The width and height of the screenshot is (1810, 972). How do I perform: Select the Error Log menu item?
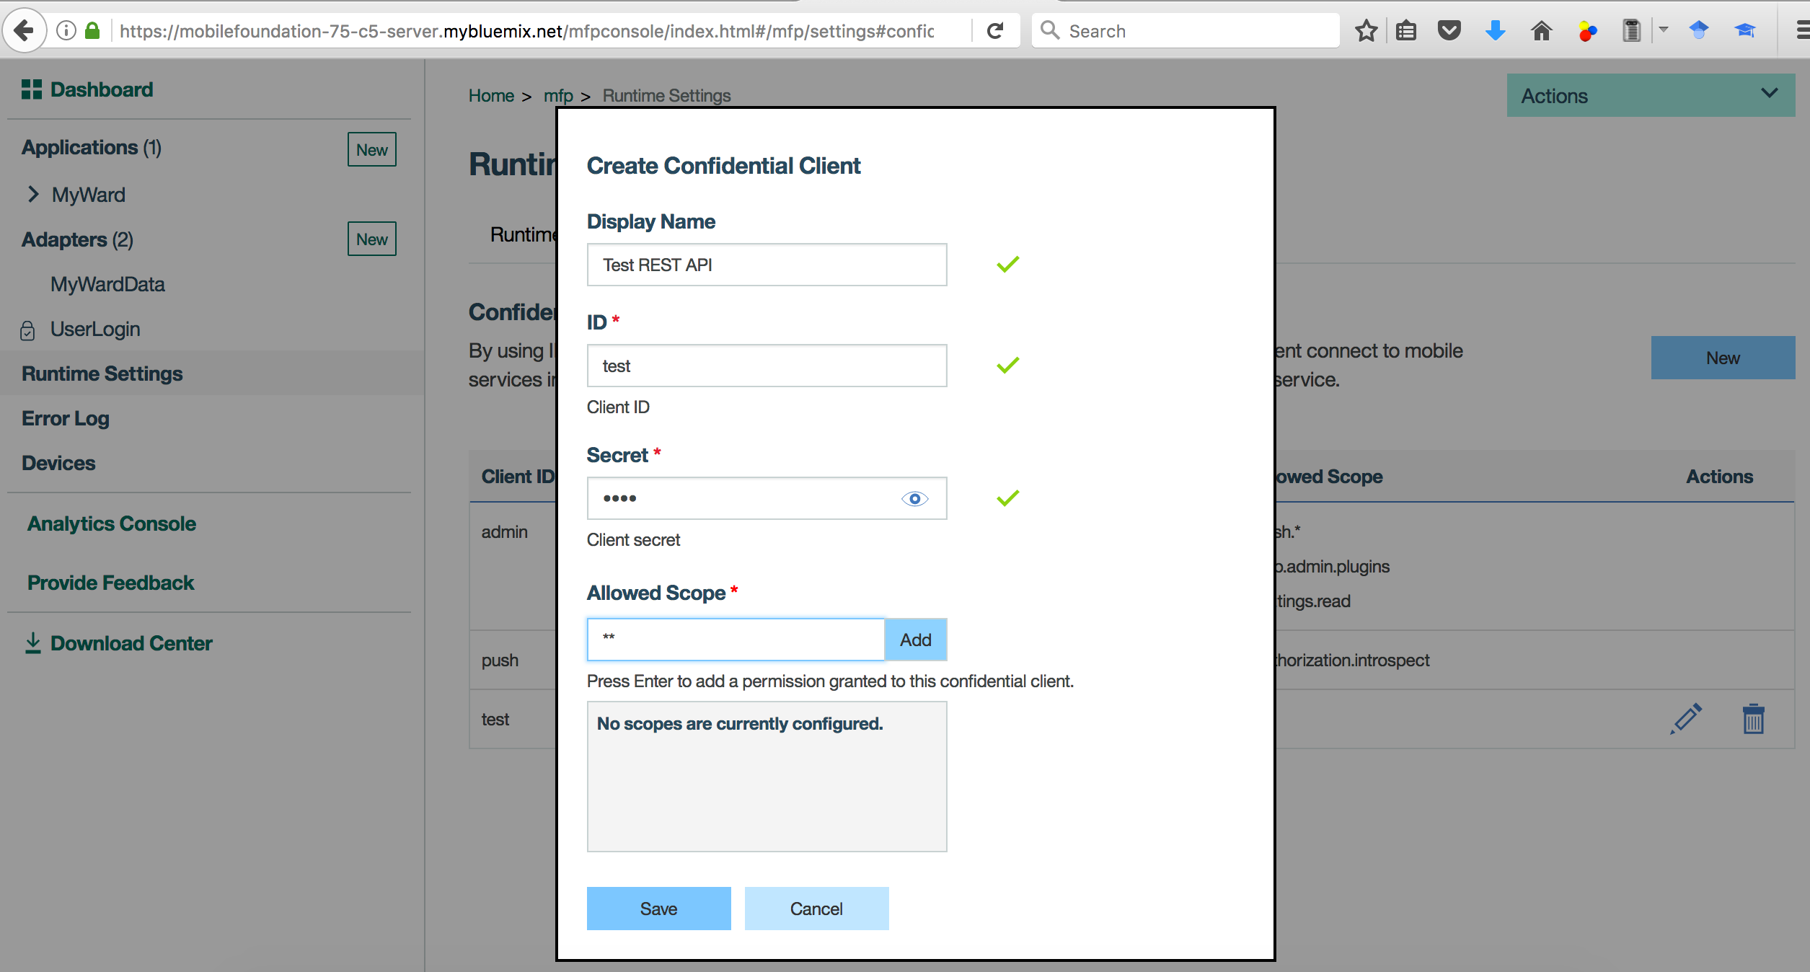pyautogui.click(x=66, y=417)
